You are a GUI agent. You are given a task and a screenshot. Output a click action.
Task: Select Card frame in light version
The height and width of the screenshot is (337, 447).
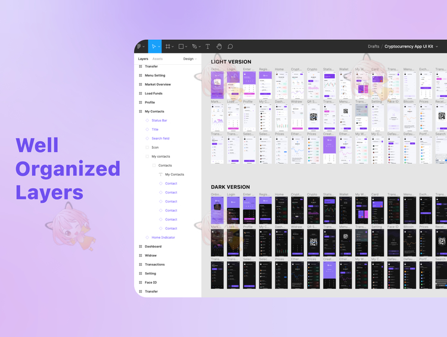coord(377,85)
